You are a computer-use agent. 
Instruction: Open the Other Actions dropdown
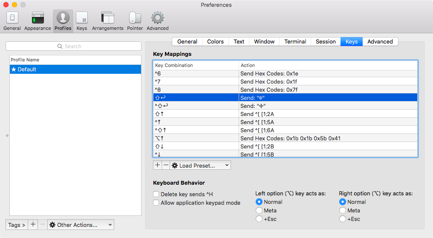pos(81,225)
